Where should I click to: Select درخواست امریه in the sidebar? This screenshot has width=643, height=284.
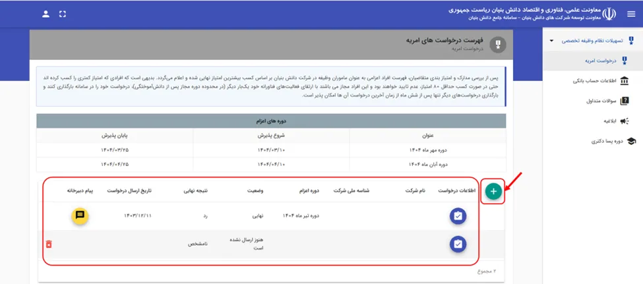pyautogui.click(x=592, y=61)
